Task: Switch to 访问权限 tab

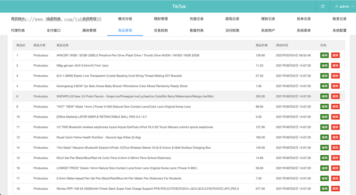Action: (x=232, y=30)
